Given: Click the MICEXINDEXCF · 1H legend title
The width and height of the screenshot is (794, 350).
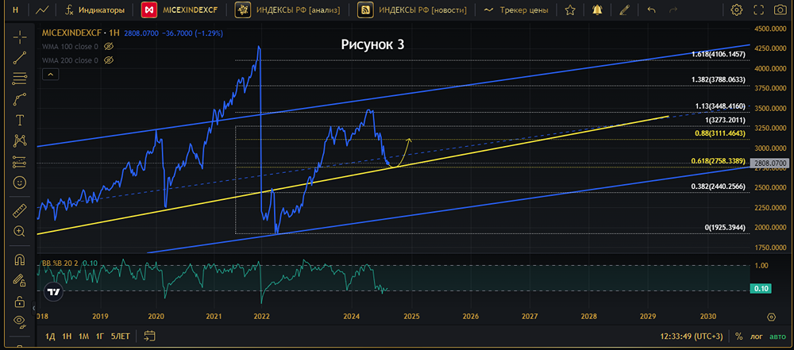Looking at the screenshot, I should 80,33.
